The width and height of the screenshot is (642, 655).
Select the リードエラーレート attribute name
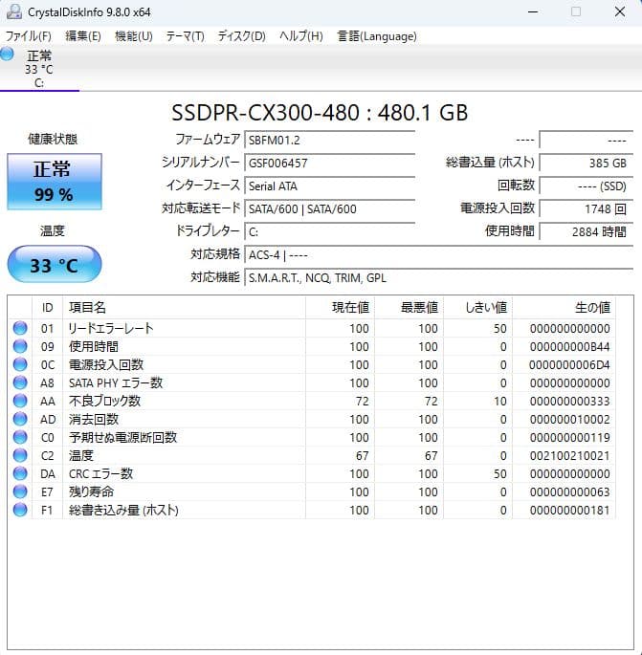[x=111, y=328]
